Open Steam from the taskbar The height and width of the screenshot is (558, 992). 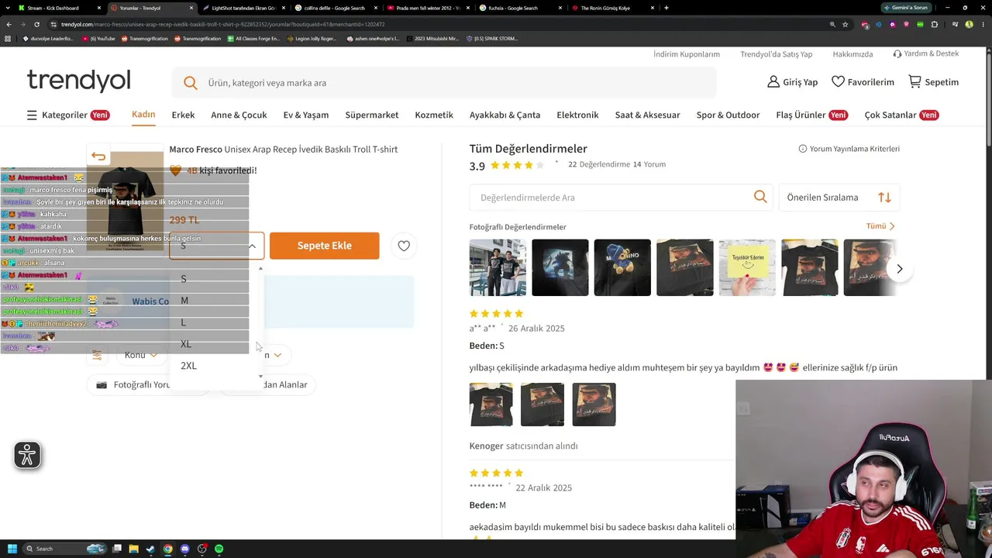pyautogui.click(x=150, y=549)
